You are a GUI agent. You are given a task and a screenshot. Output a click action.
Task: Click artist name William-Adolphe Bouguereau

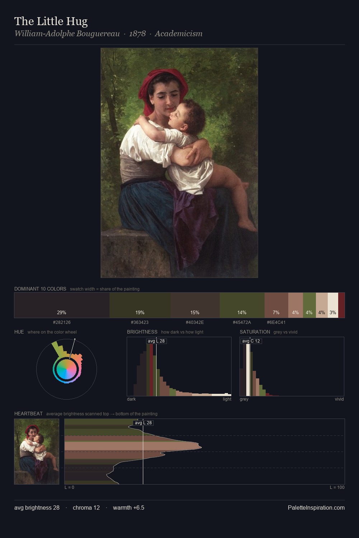tap(67, 34)
